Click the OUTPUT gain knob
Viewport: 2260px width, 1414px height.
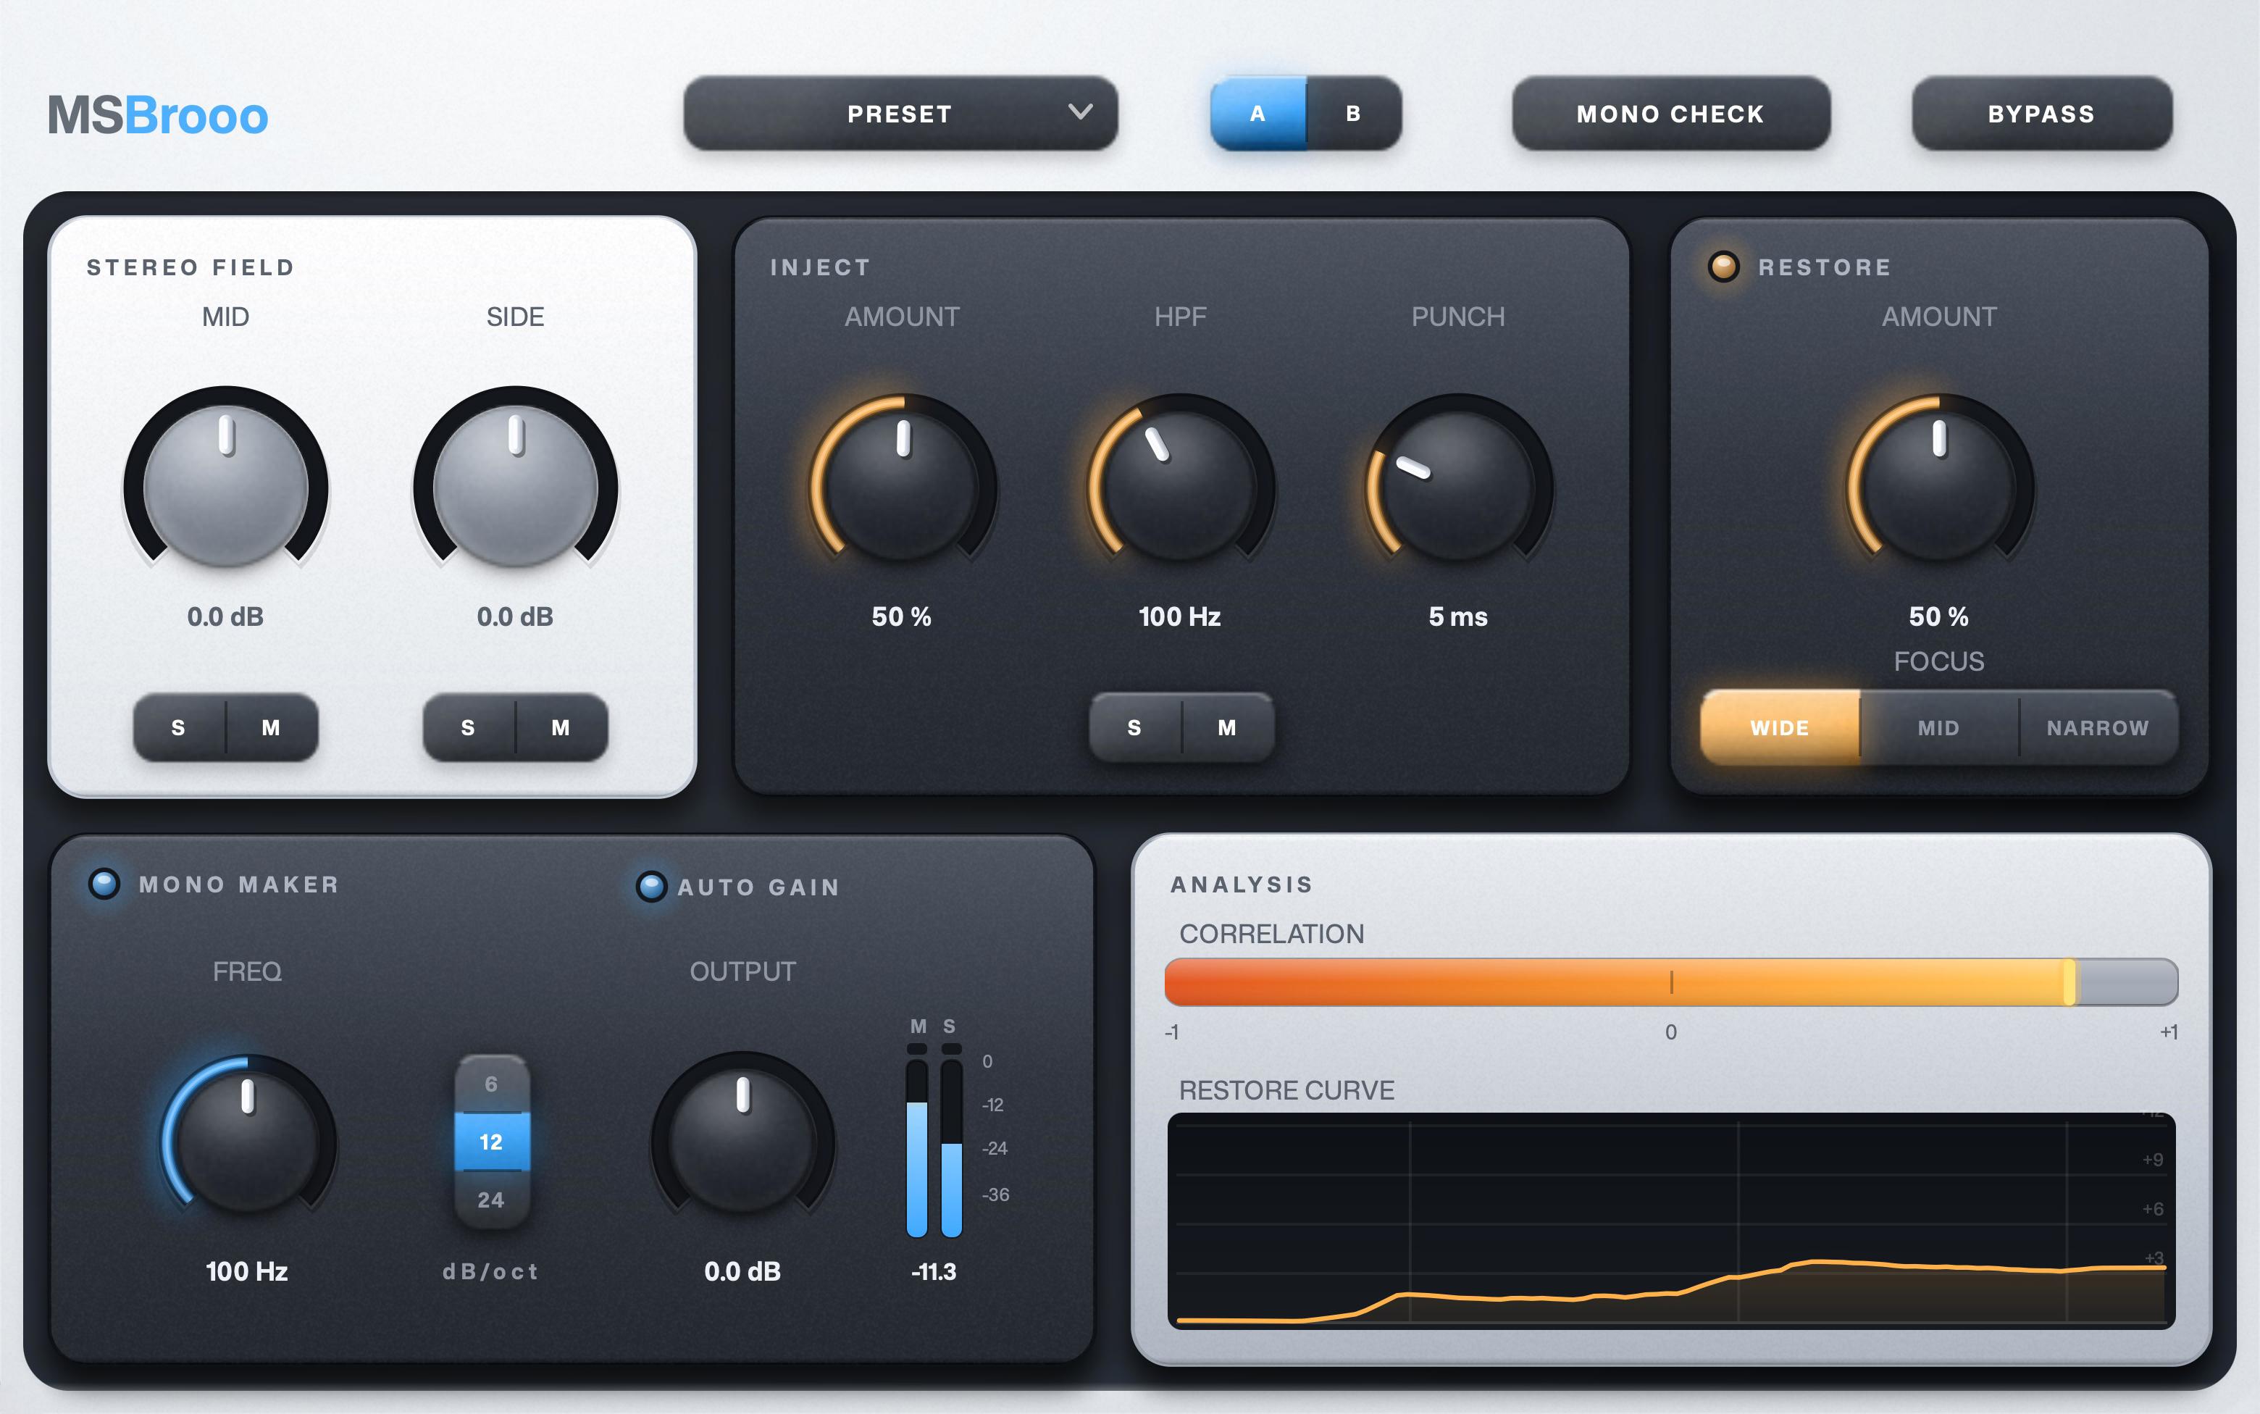[742, 1143]
